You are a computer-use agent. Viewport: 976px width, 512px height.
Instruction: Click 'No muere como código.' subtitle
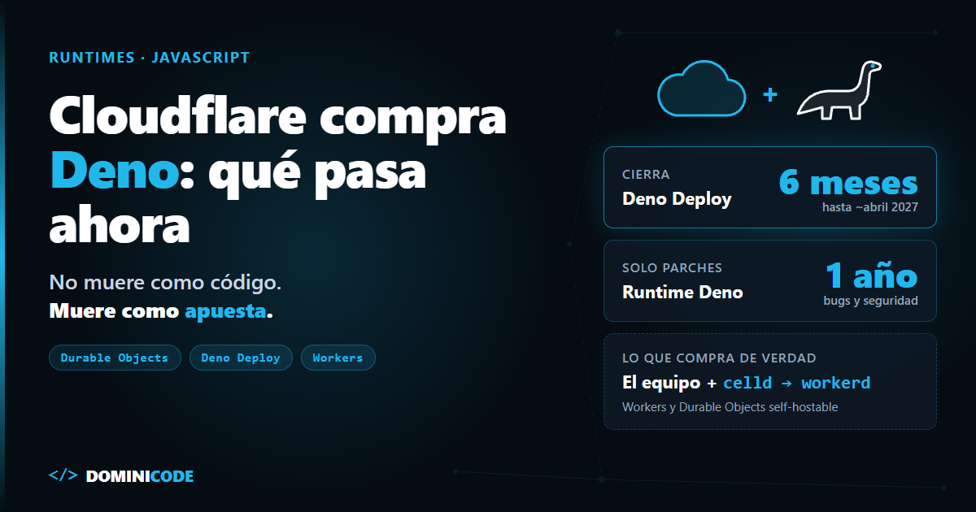pyautogui.click(x=165, y=284)
